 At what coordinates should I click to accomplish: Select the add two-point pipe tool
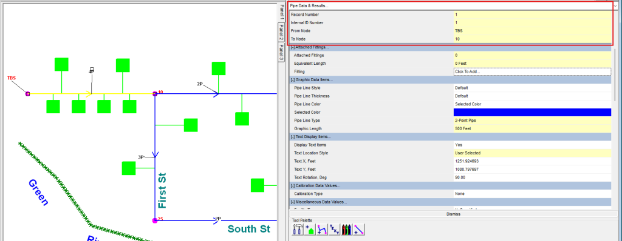pos(359,229)
